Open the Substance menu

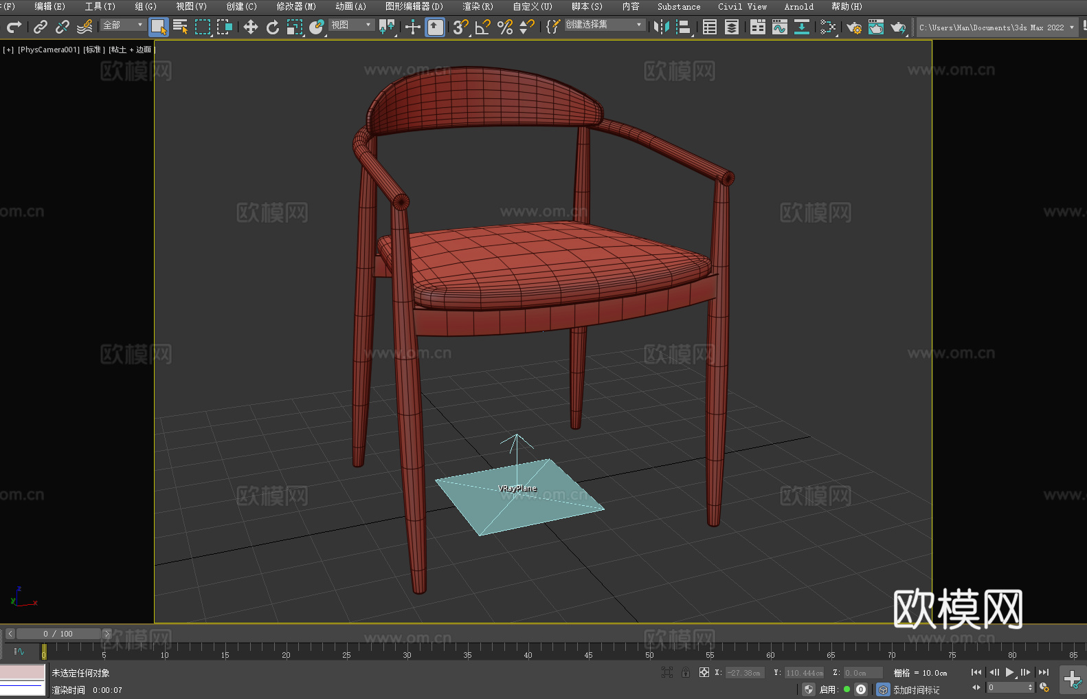pyautogui.click(x=679, y=6)
